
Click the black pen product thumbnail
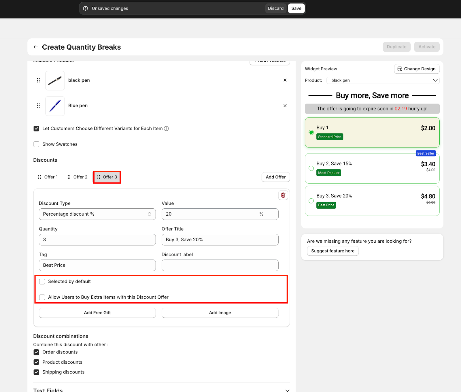point(55,80)
